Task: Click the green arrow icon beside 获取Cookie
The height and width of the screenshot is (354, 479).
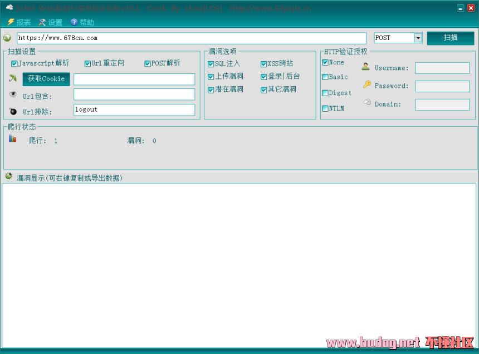Action: (12, 78)
